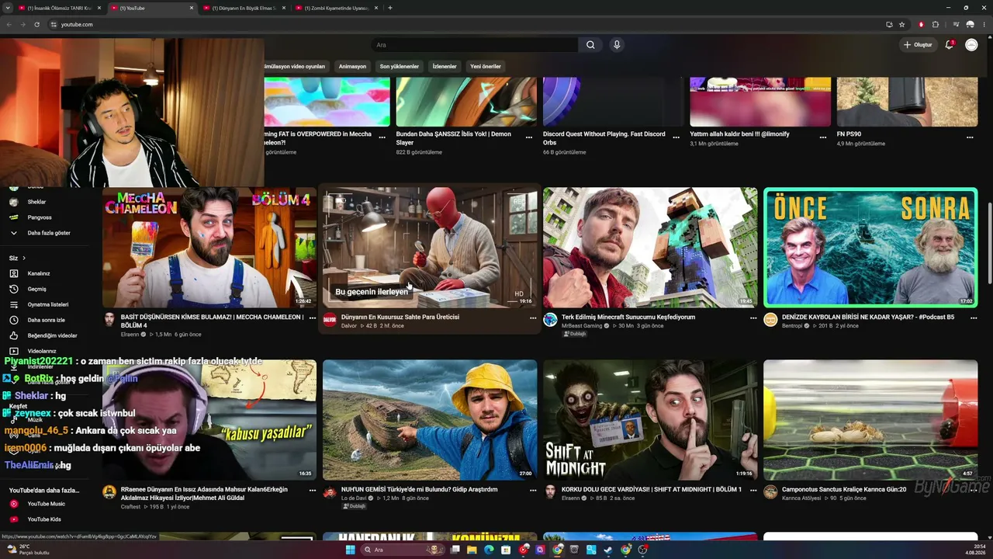993x559 pixels.
Task: Click the youtube.com address bar
Action: pyautogui.click(x=465, y=24)
